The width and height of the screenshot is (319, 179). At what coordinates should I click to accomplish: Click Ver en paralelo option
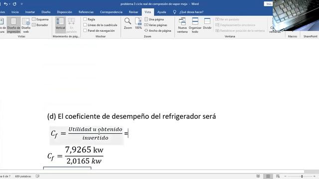click(227, 19)
